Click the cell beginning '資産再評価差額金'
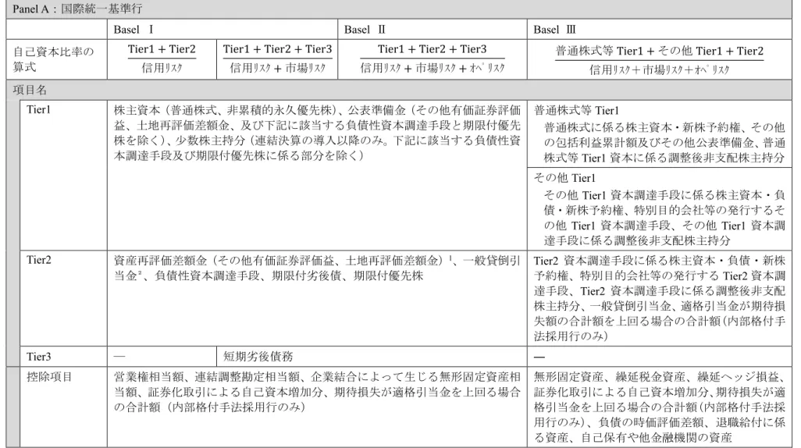 pyautogui.click(x=317, y=268)
